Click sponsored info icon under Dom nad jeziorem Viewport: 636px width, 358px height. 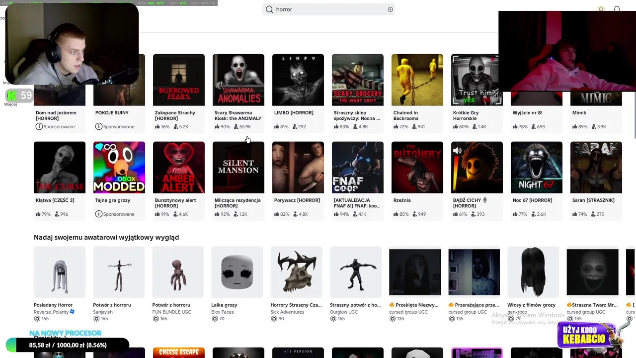tap(39, 126)
